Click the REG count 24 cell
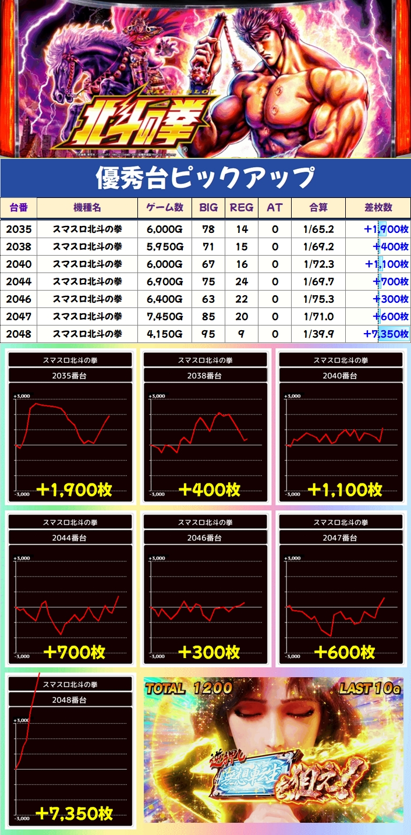The height and width of the screenshot is (835, 411). tap(242, 282)
